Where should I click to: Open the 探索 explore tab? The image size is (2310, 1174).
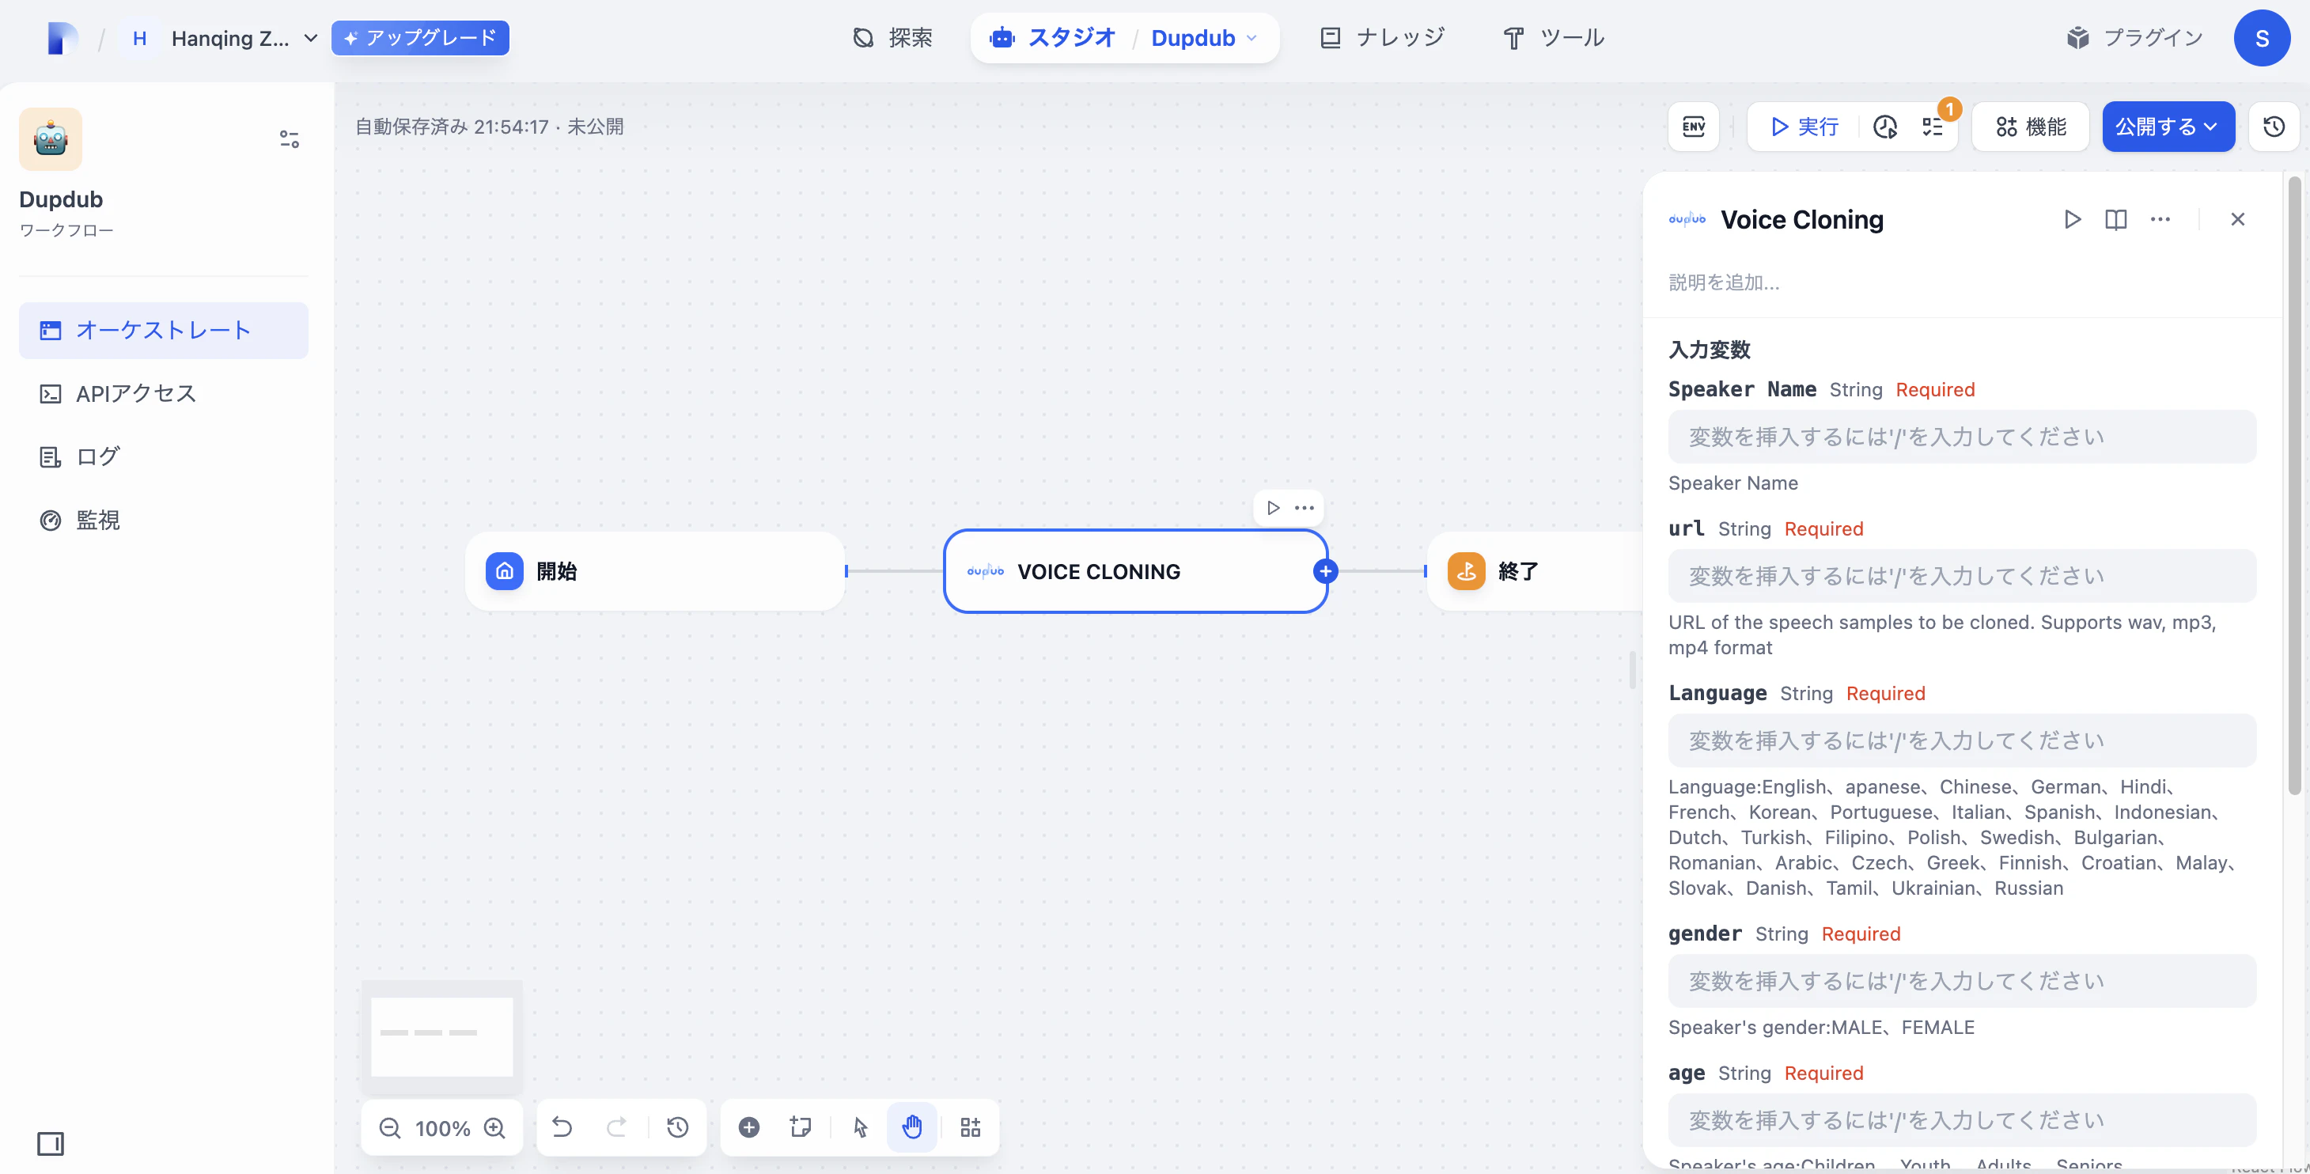click(x=892, y=38)
